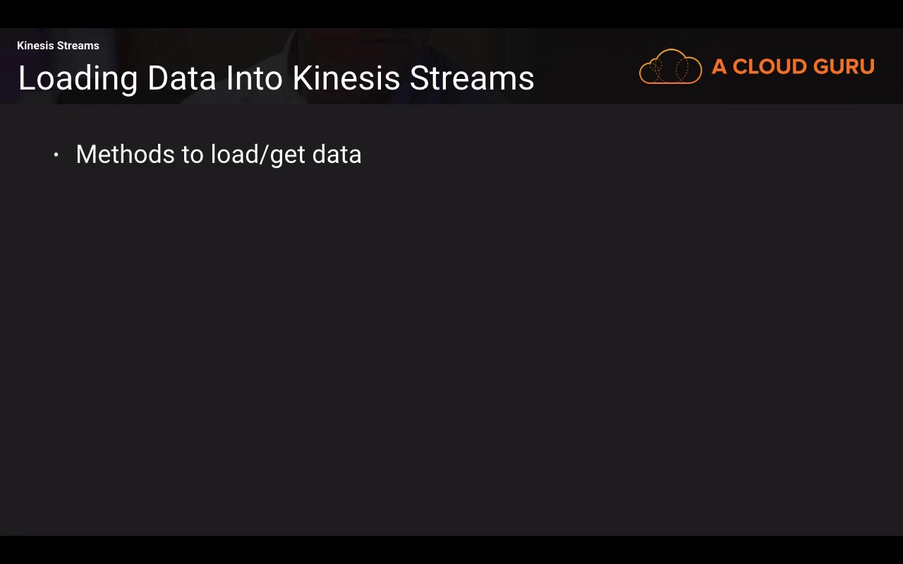
Task: Click the word to in the bullet text
Action: click(x=193, y=154)
